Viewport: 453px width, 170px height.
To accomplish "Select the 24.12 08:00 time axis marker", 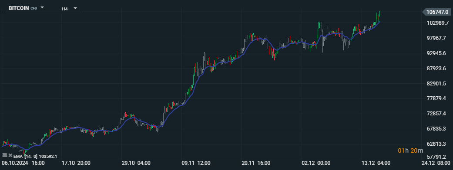I will (436, 163).
